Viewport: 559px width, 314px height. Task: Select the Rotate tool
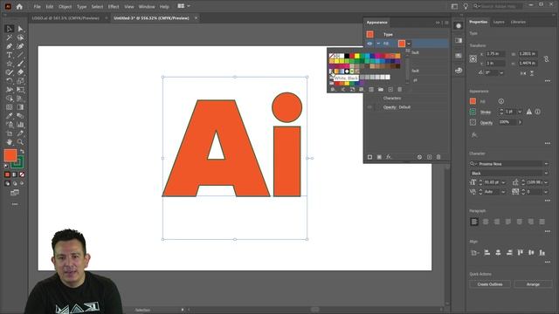(10, 81)
